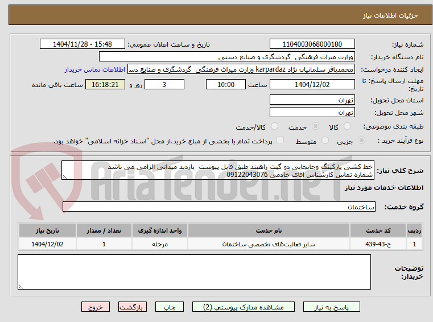Click the توضیحات خریدار resize handle
The image size is (433, 322).
(20, 287)
